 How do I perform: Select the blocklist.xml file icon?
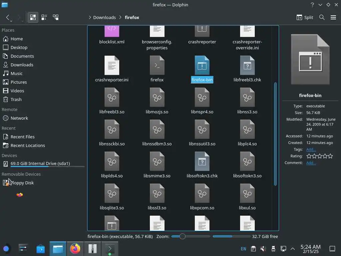coord(112,31)
